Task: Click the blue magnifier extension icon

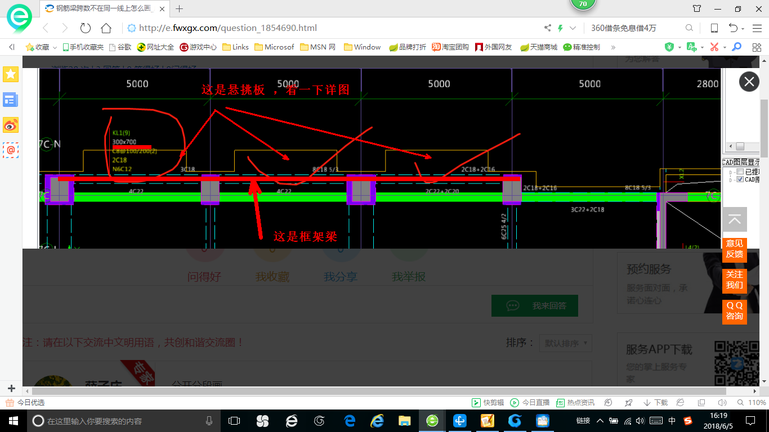Action: (x=736, y=47)
